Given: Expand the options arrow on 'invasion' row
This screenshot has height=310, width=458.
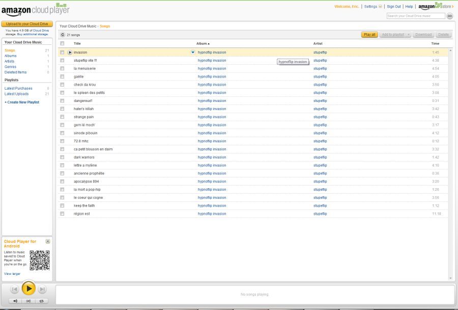Looking at the screenshot, I should click(192, 52).
